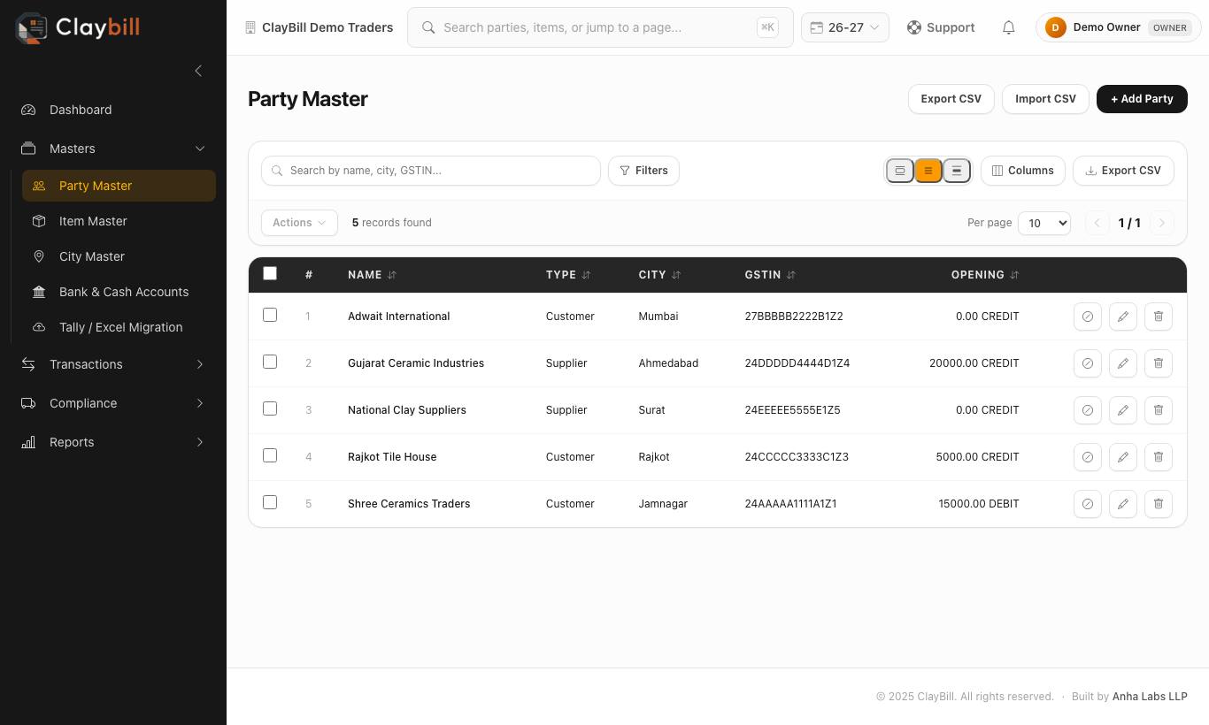Deactivate Gujarat Ceramic Industries with circle-slash icon
1209x725 pixels.
click(1087, 363)
